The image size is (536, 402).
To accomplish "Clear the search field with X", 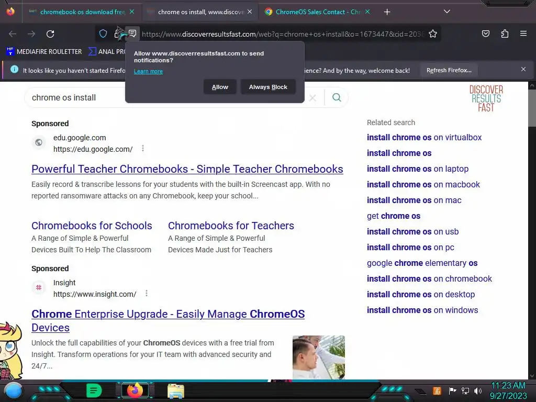I will pyautogui.click(x=312, y=98).
